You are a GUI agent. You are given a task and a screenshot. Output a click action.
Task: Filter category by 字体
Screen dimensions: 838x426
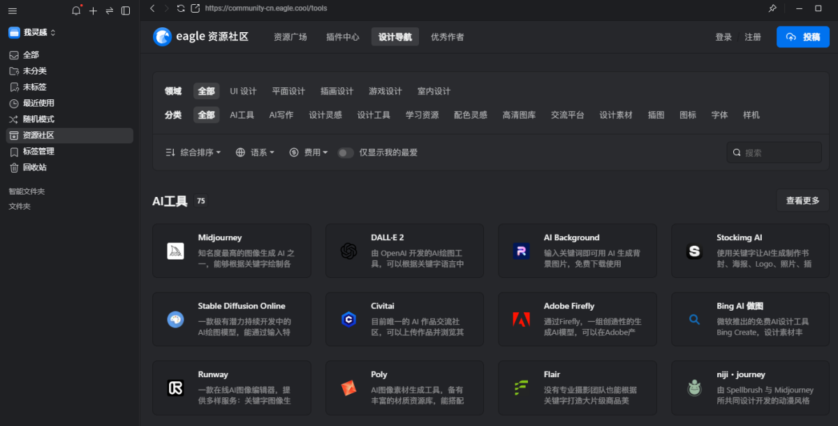click(x=720, y=115)
